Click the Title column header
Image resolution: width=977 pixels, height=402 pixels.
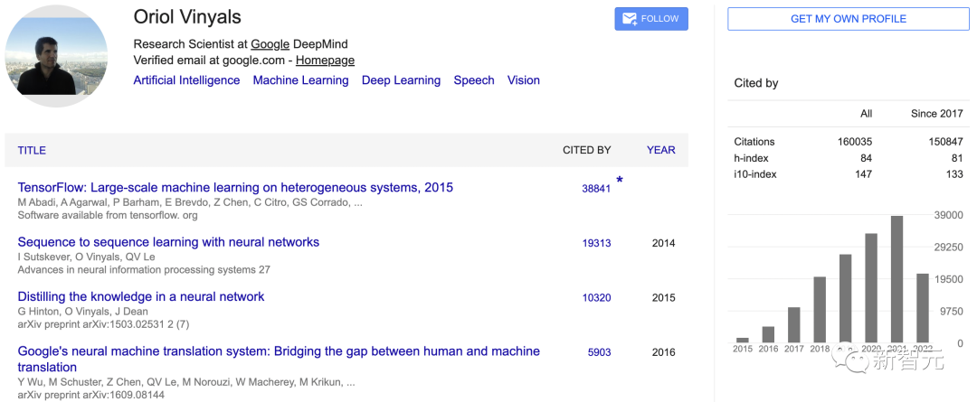(x=32, y=150)
